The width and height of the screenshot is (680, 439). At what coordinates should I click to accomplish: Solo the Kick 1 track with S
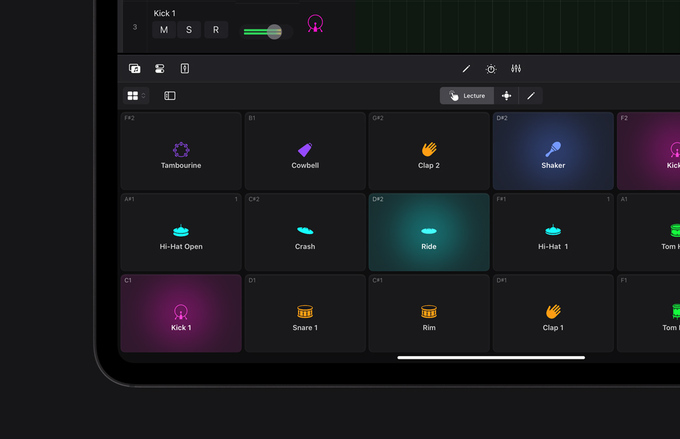188,29
